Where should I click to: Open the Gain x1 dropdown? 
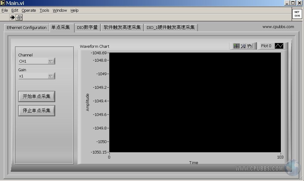[37, 76]
